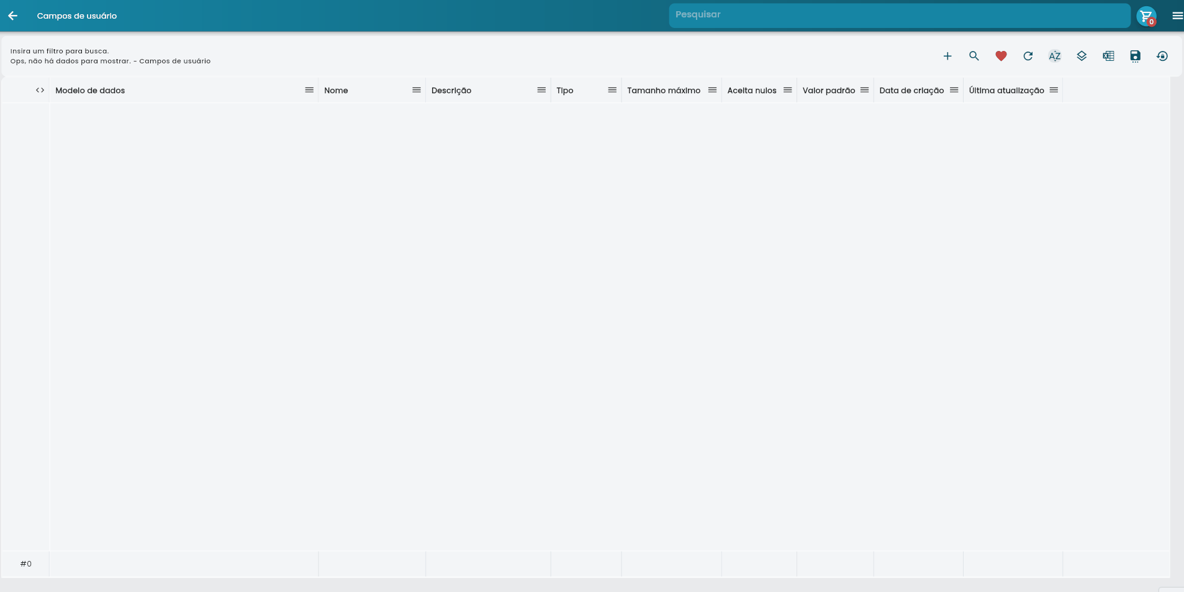Open the top-right hamburger main menu

coord(1177,16)
